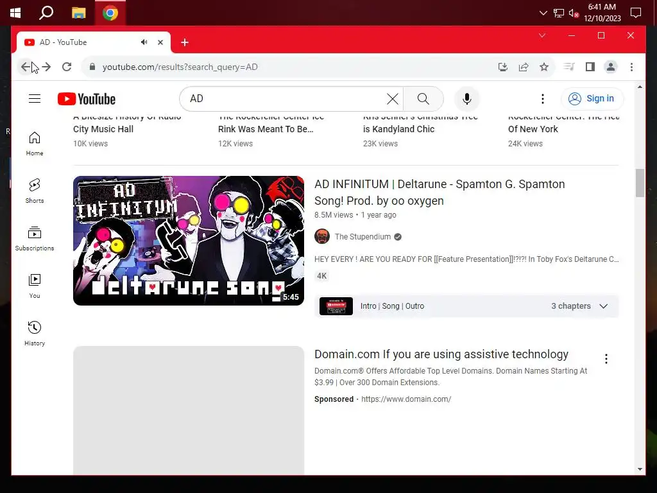657x493 pixels.
Task: Go forward in browser history
Action: pyautogui.click(x=46, y=67)
